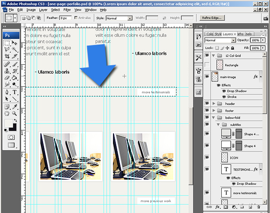Select the Move tool
Image resolution: width=270 pixels, height=213 pixels.
pyautogui.click(x=15, y=43)
